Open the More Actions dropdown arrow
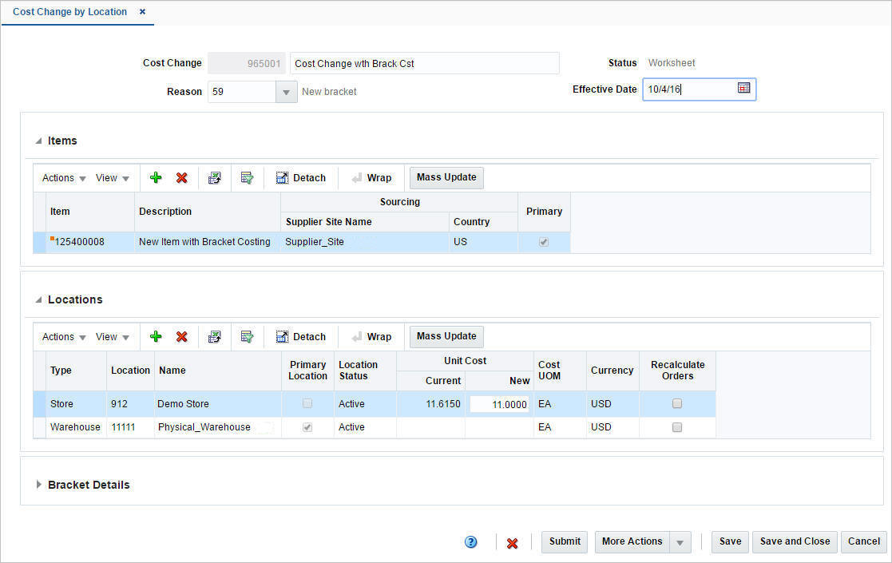The height and width of the screenshot is (563, 892). [x=680, y=542]
